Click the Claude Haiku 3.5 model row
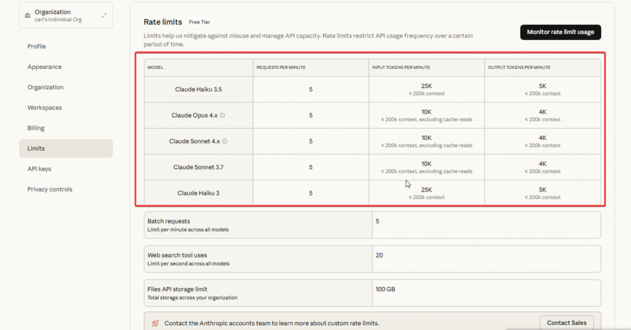 [x=198, y=89]
